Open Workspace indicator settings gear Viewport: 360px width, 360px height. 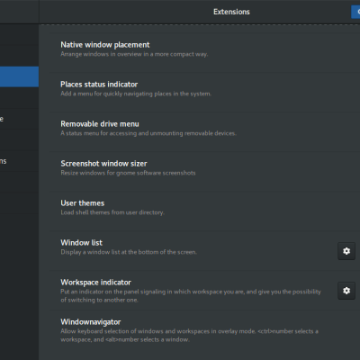pyautogui.click(x=346, y=291)
